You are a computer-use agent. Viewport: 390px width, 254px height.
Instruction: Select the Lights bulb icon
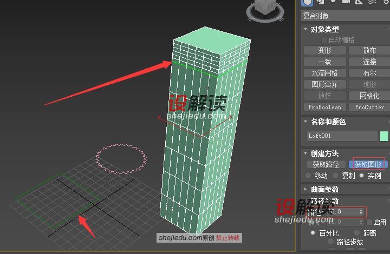coord(333,2)
